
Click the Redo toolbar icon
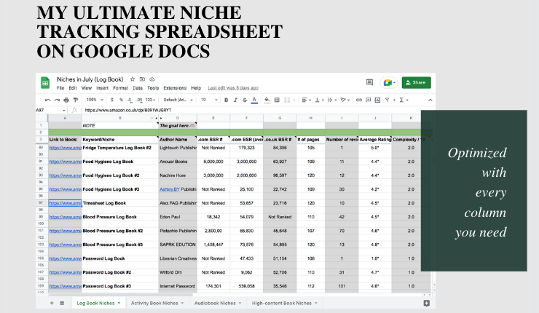click(57, 100)
